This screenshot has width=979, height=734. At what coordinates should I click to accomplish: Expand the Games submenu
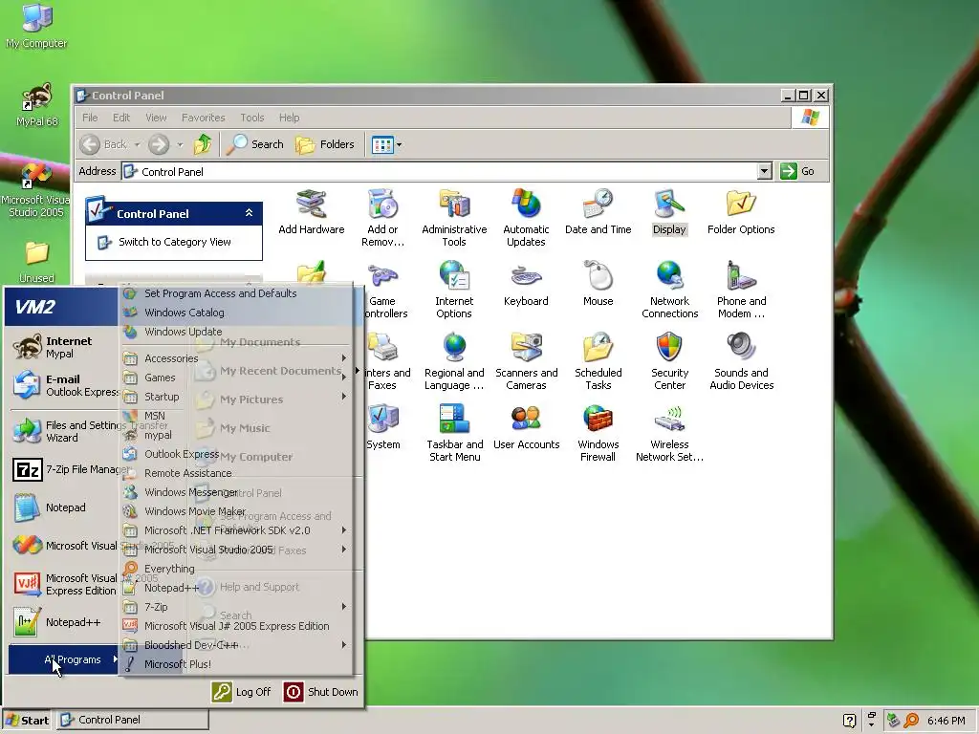point(235,378)
